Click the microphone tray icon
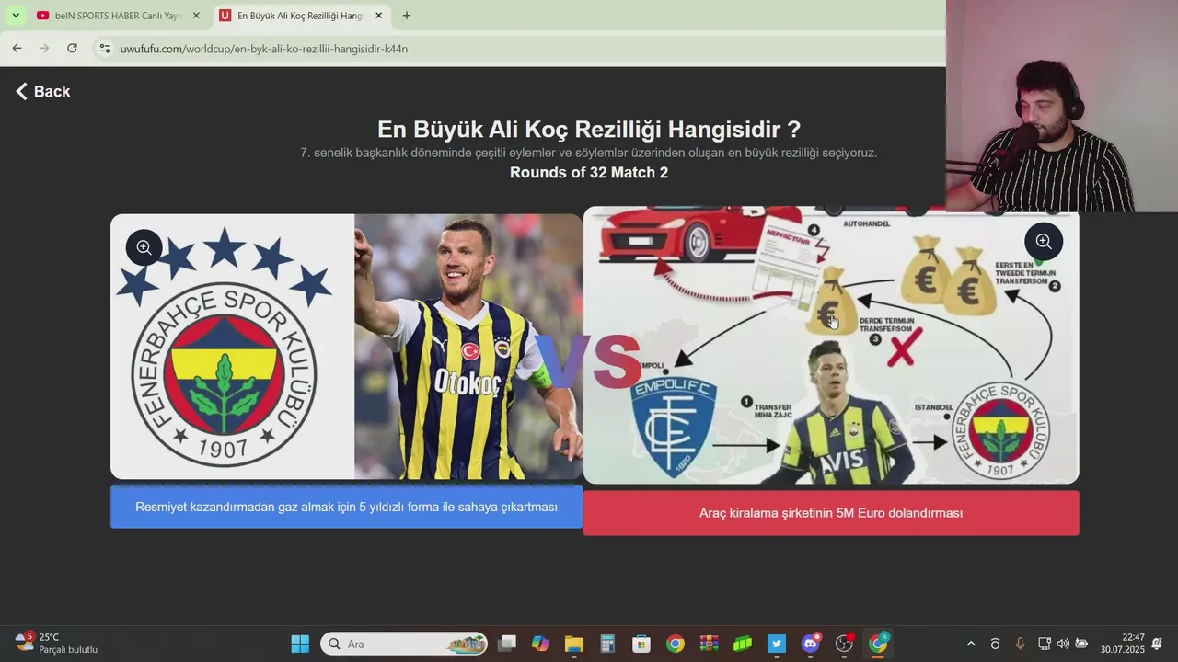Image resolution: width=1178 pixels, height=662 pixels. click(x=1020, y=644)
